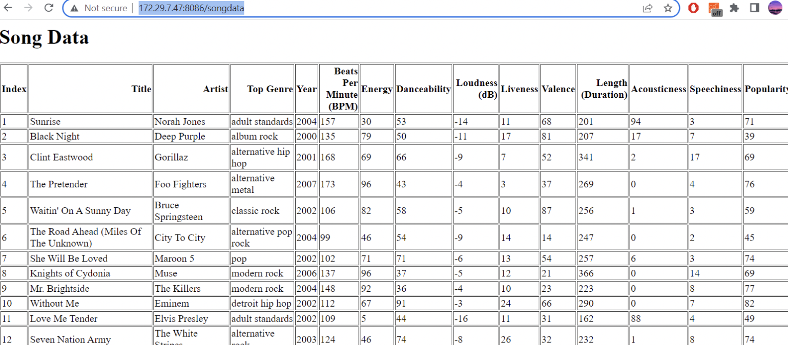Click the browser back arrow
The width and height of the screenshot is (788, 345).
pyautogui.click(x=8, y=8)
